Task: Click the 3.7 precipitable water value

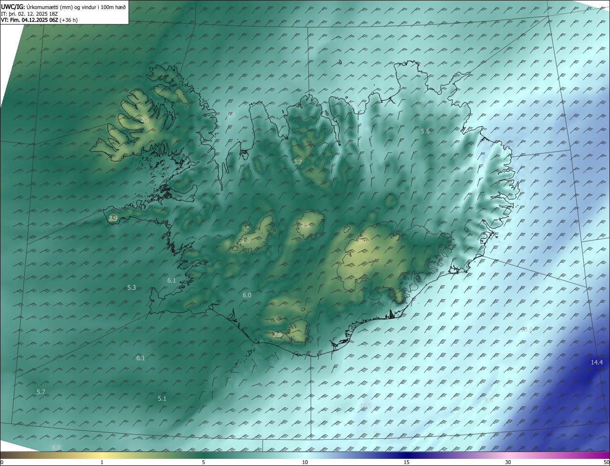Action: tap(297, 162)
